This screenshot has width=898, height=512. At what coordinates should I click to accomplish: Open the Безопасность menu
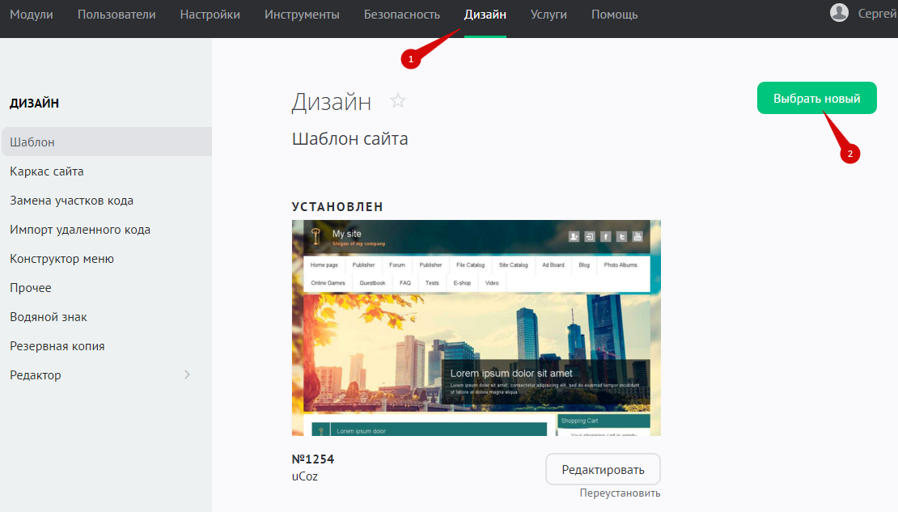coord(402,15)
